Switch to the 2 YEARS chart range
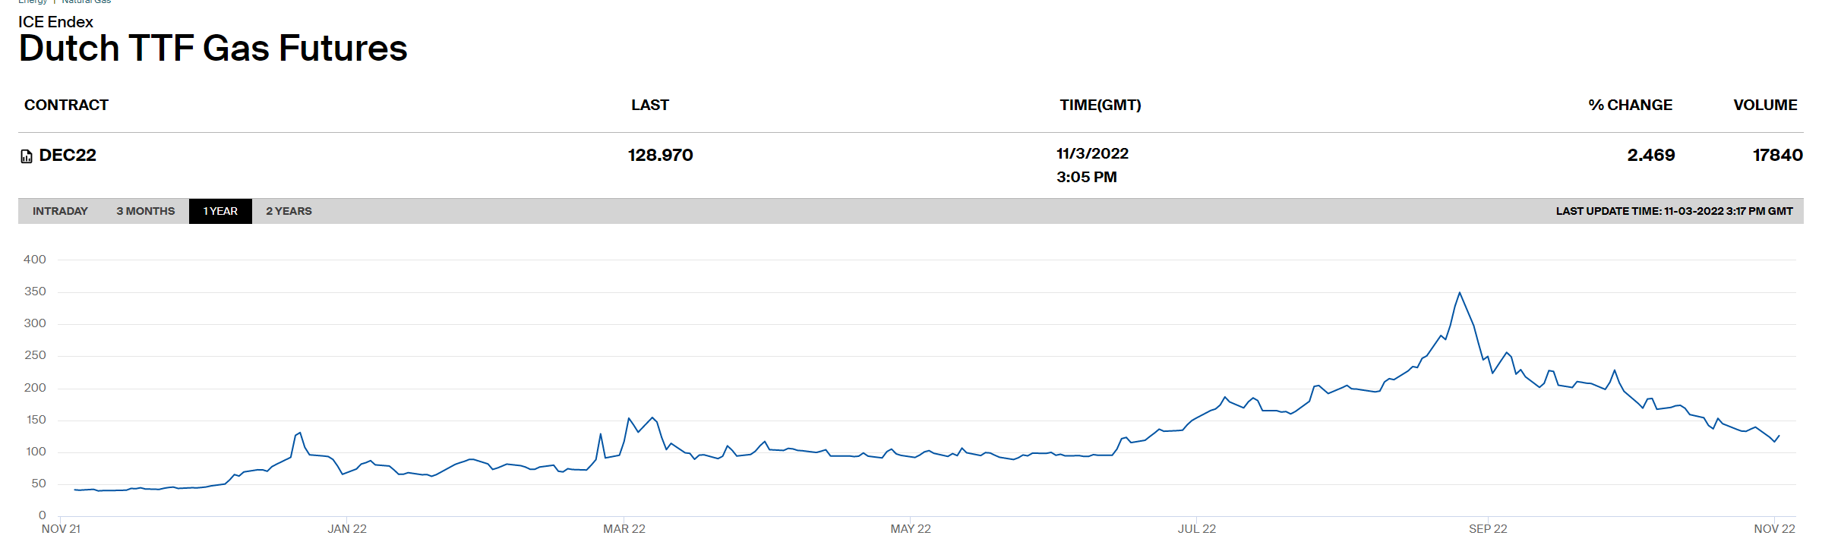 [289, 211]
